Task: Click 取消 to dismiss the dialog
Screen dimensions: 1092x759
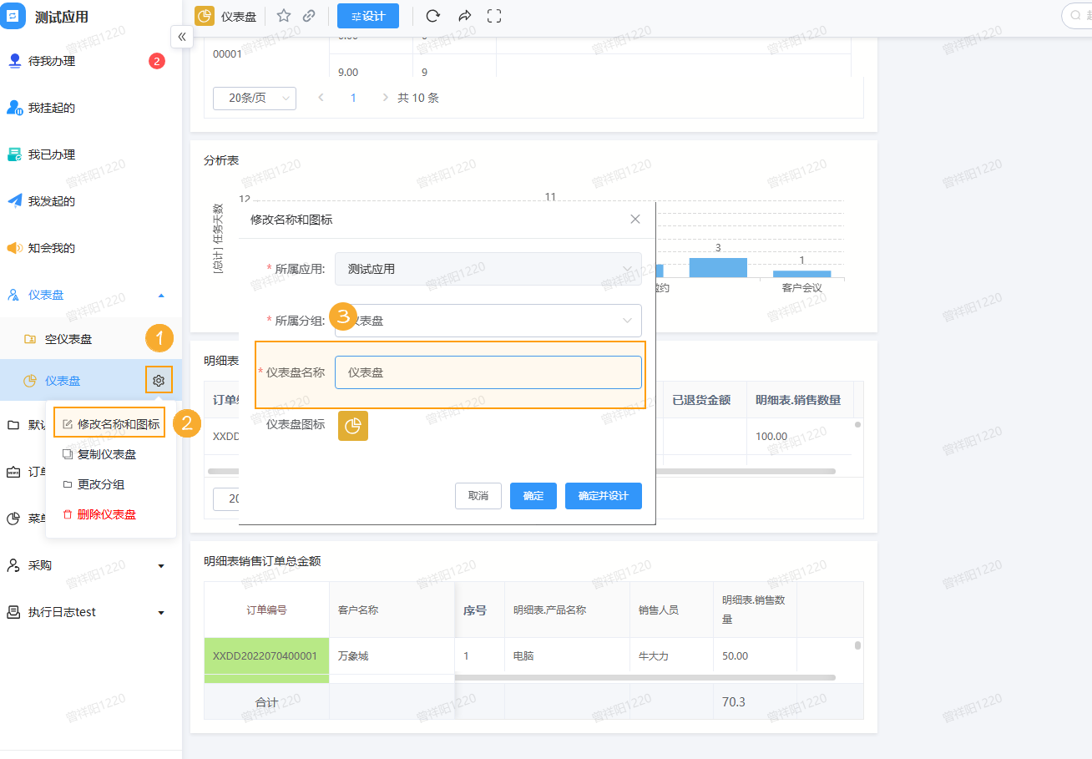Action: coord(478,495)
